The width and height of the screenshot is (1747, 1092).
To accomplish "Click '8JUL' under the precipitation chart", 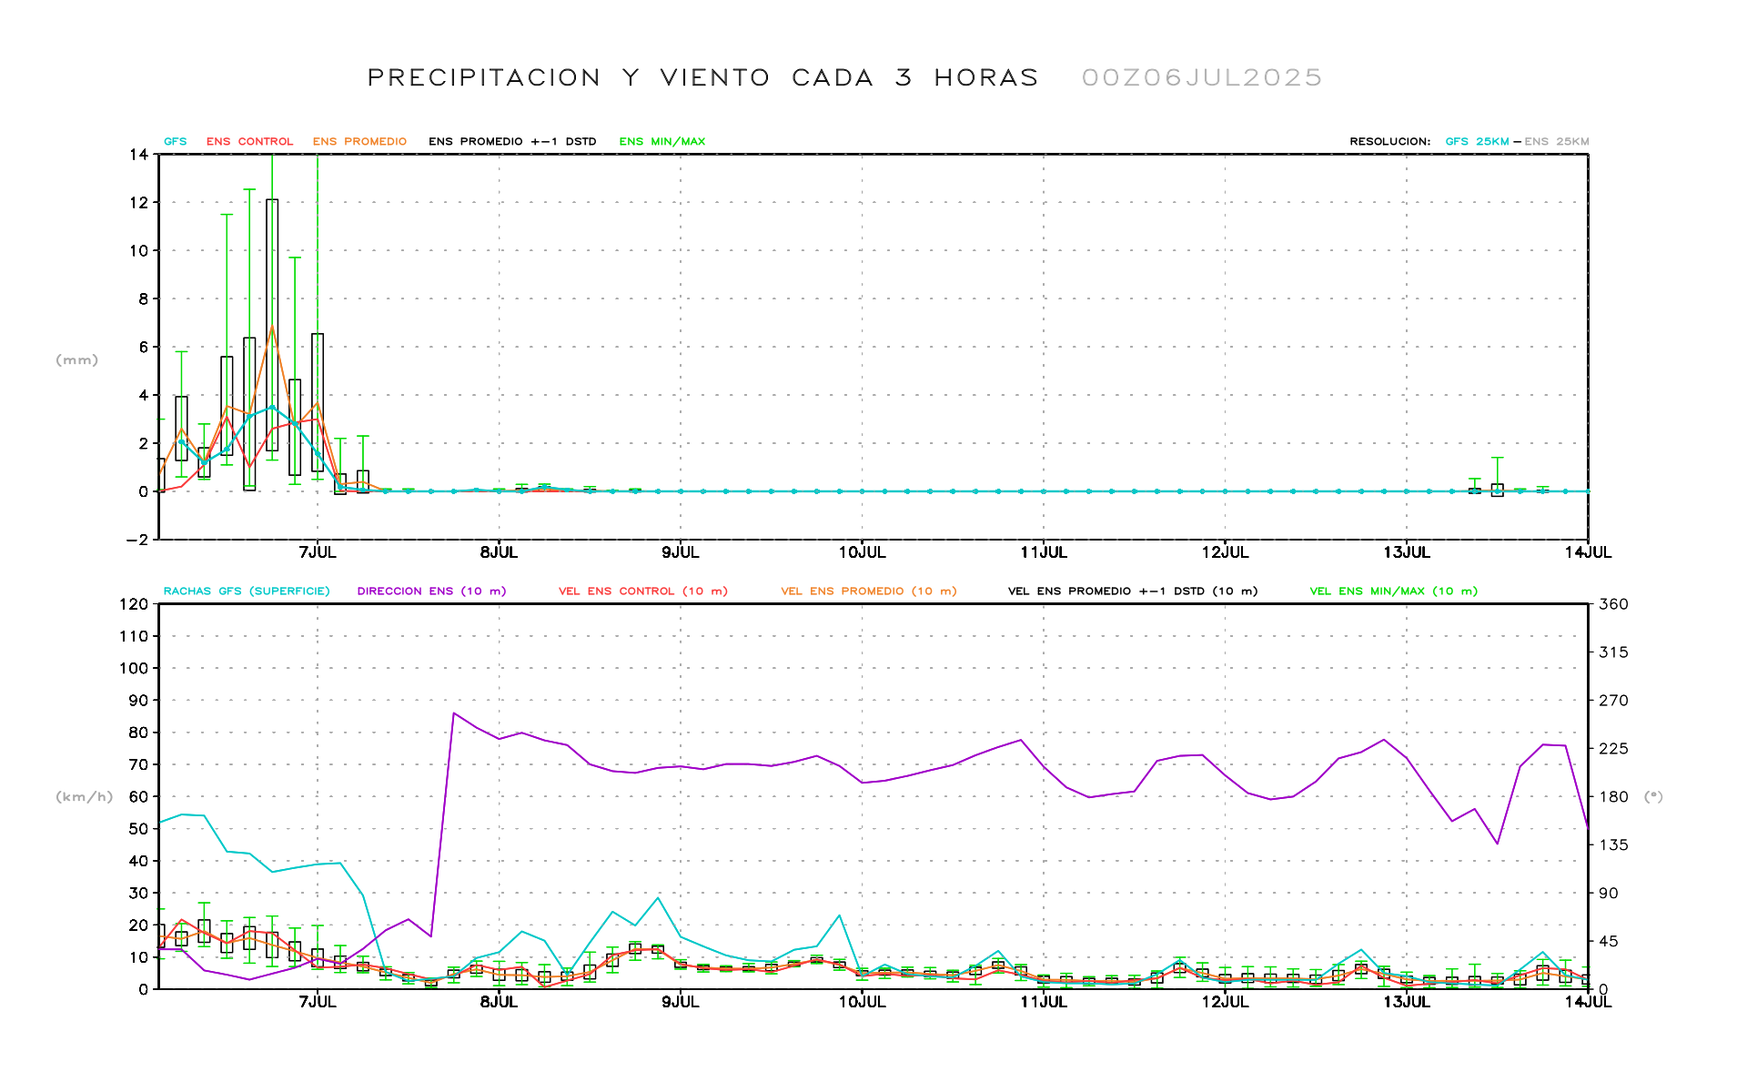I will click(x=499, y=552).
